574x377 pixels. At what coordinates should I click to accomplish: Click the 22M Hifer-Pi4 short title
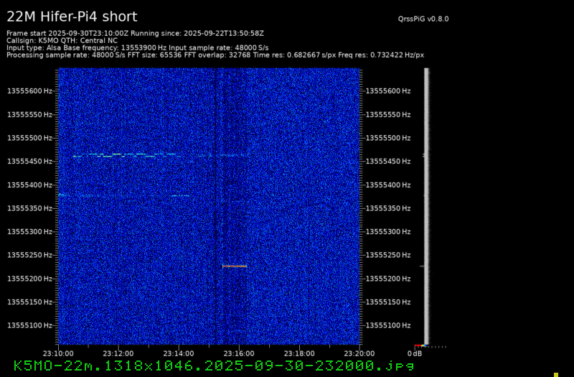pyautogui.click(x=72, y=17)
